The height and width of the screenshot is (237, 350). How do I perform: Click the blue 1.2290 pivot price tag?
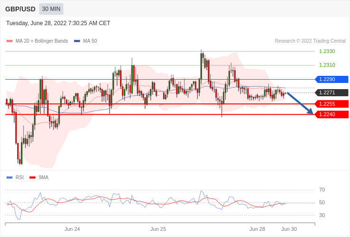[x=332, y=79]
